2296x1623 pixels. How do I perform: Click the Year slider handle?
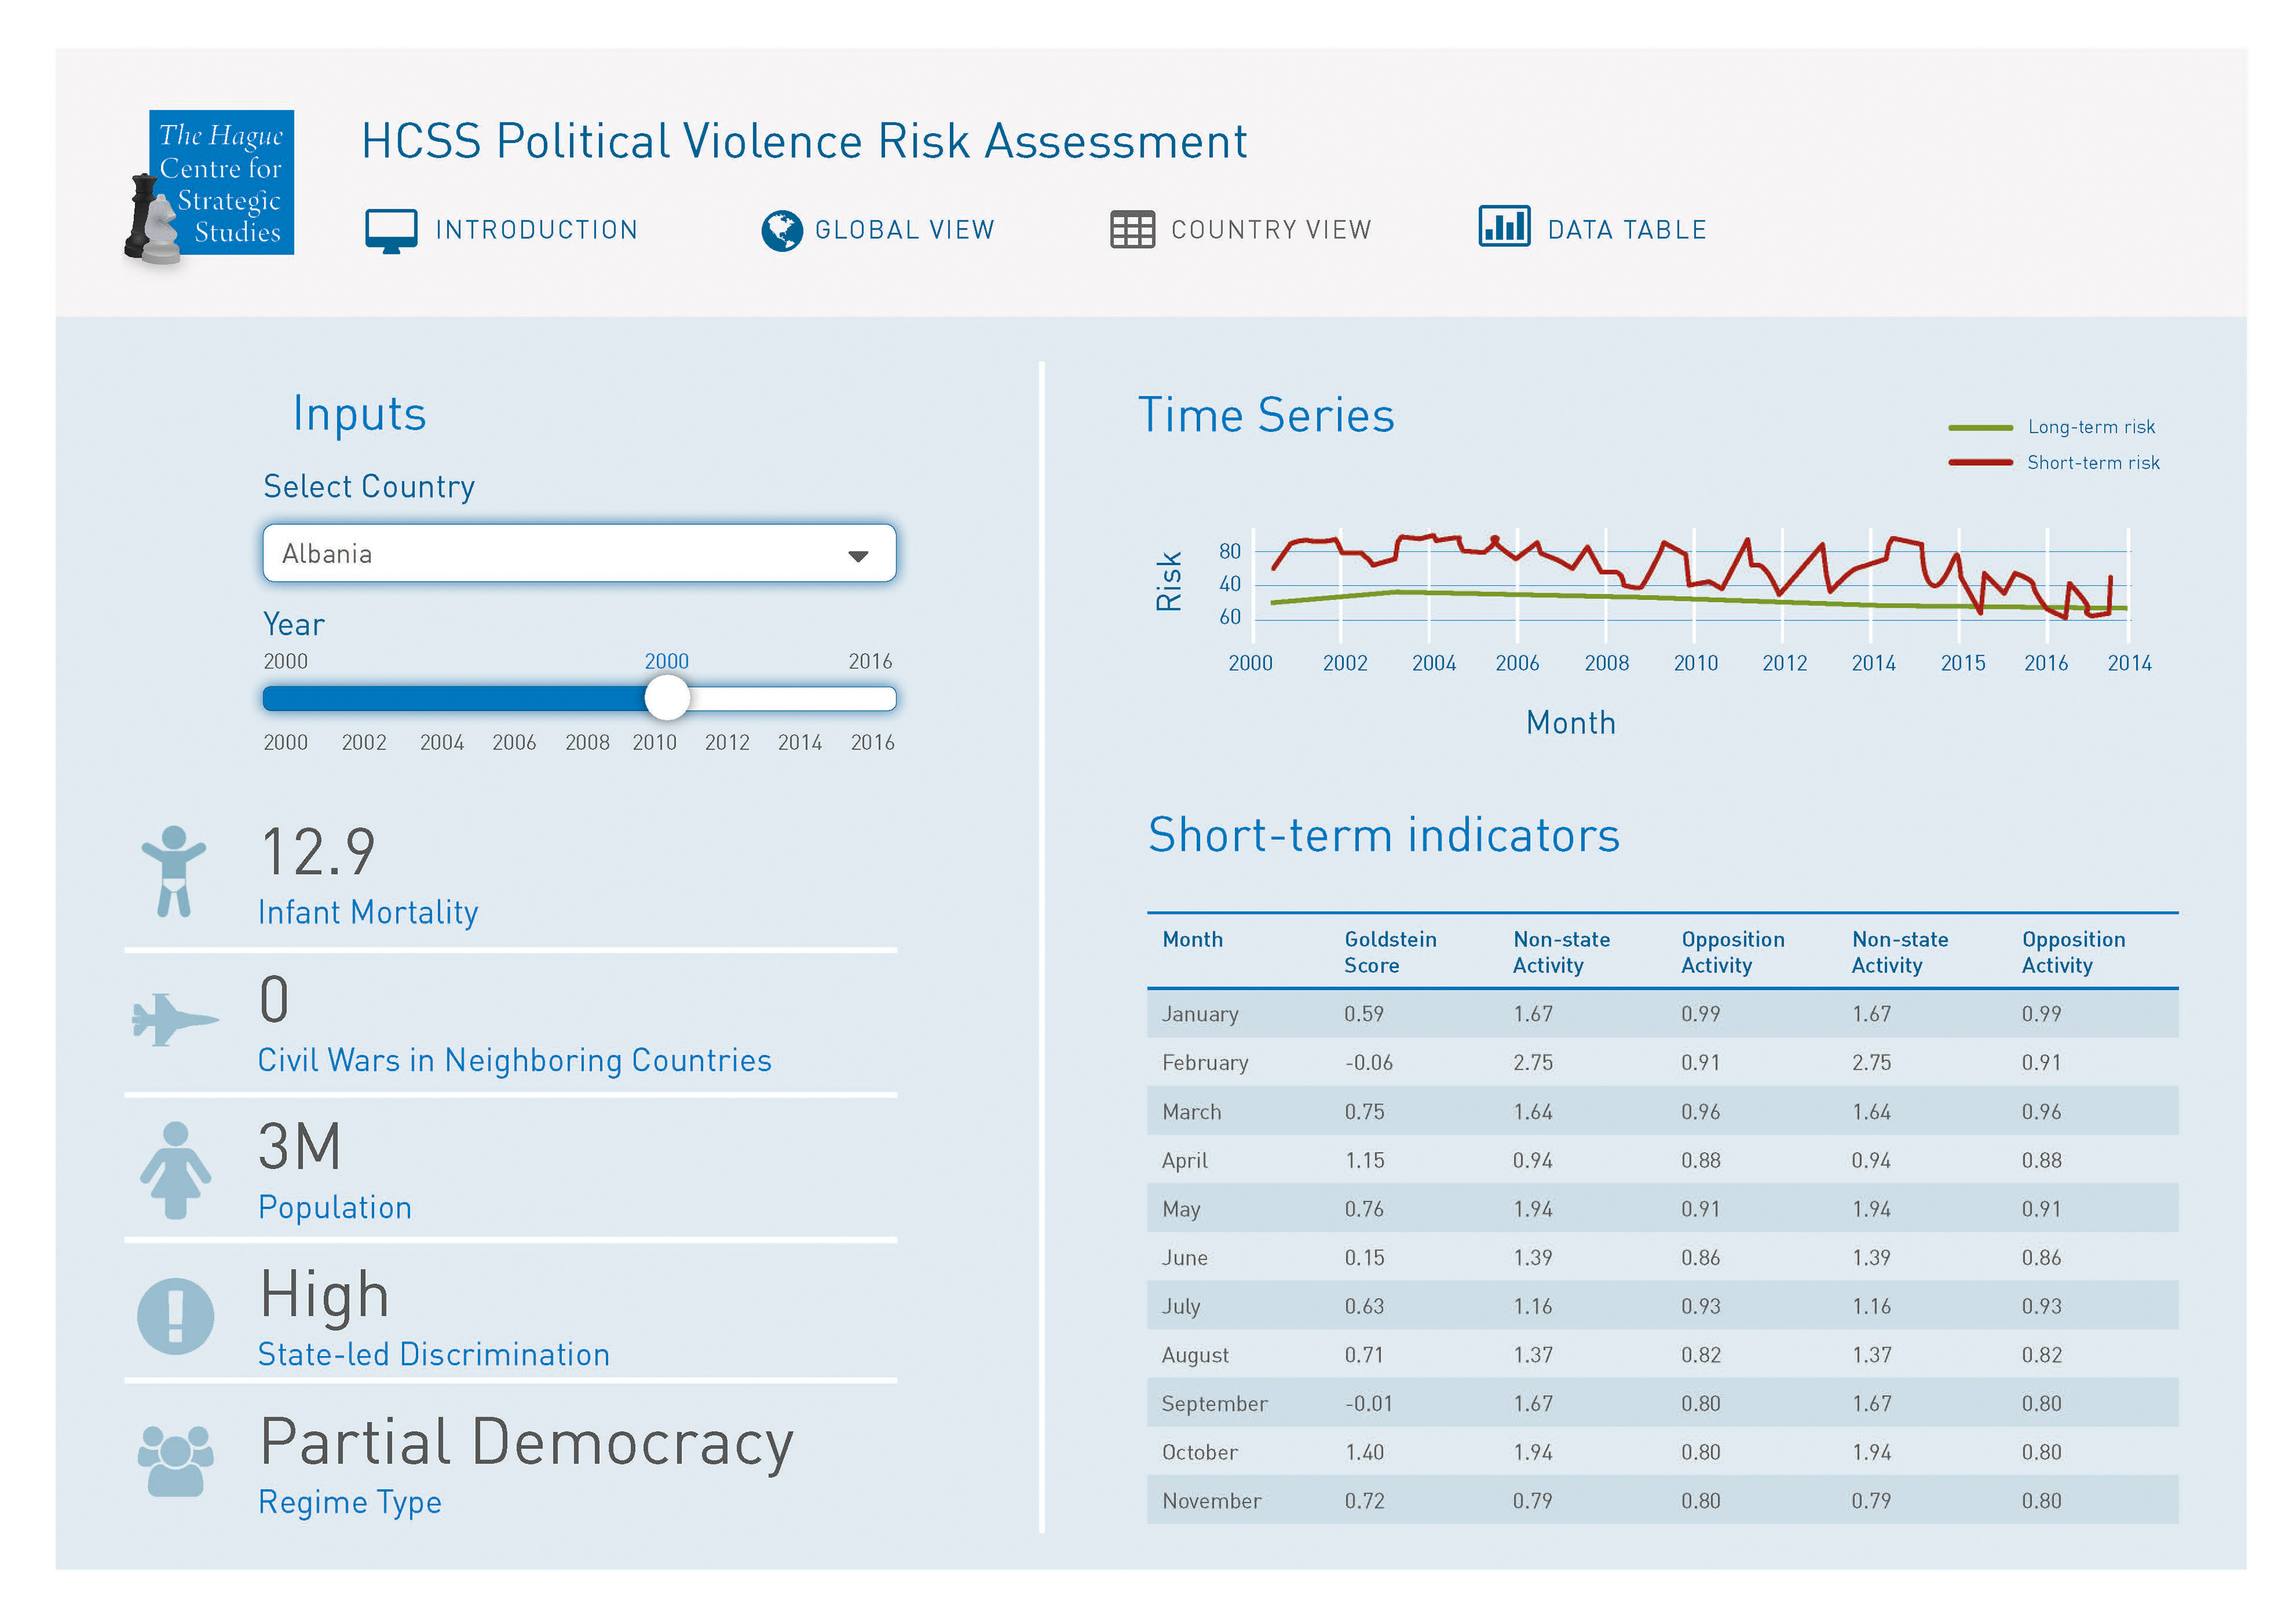pyautogui.click(x=667, y=698)
